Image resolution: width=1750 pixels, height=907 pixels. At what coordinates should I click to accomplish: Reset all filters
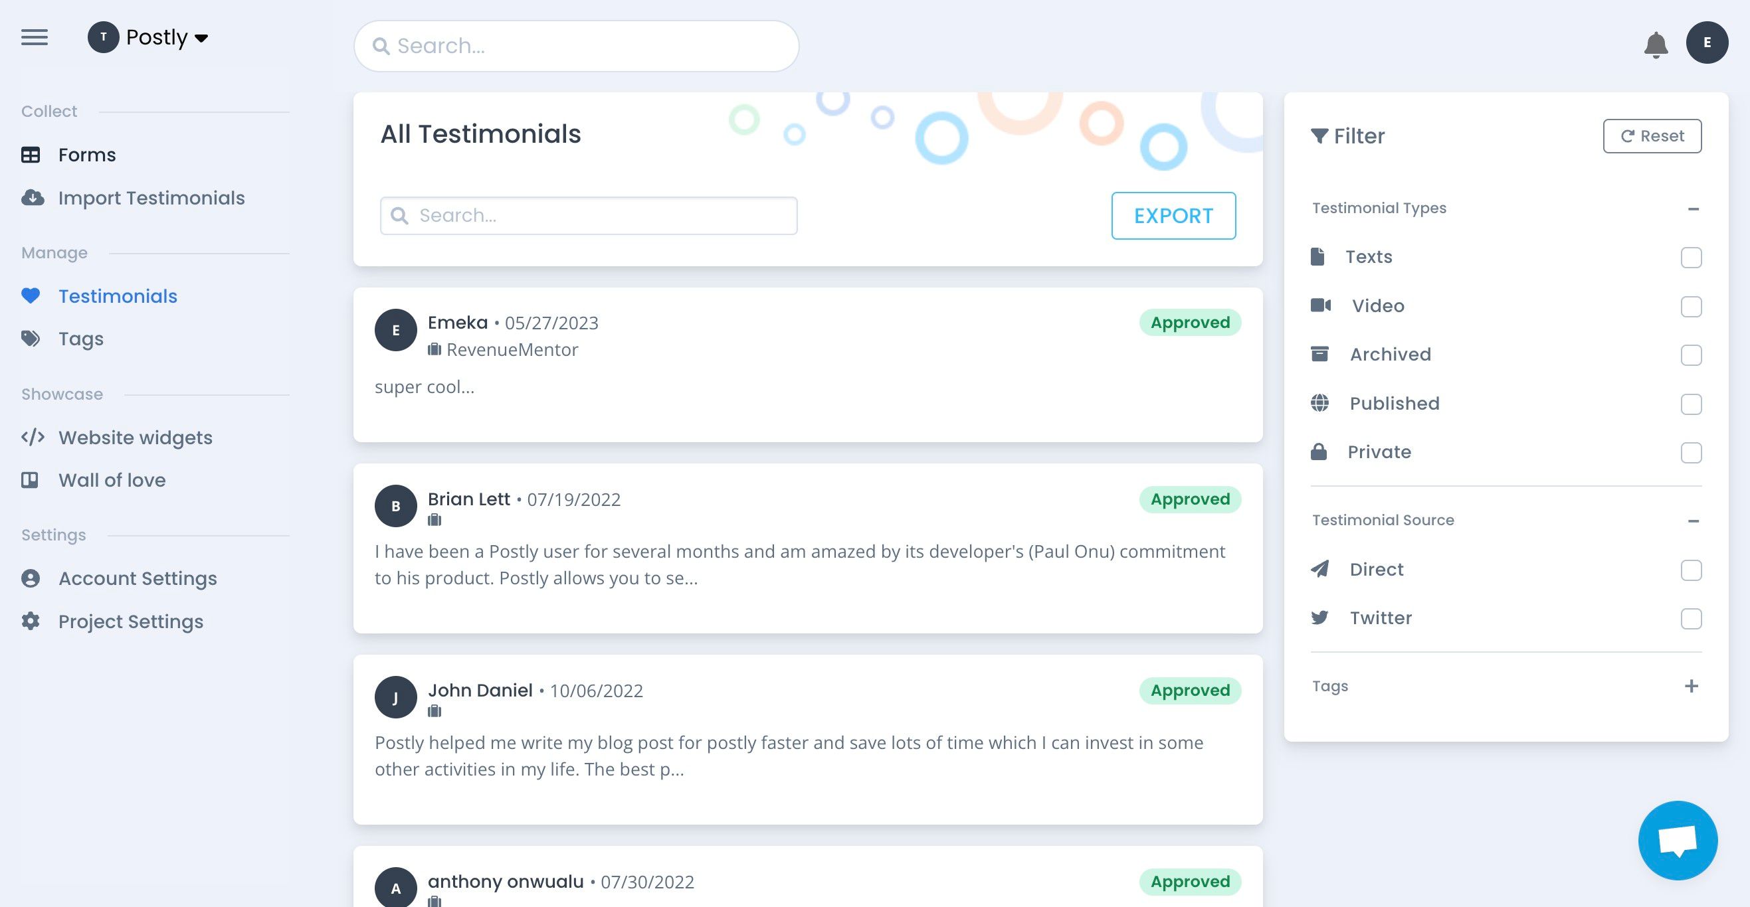(1652, 135)
